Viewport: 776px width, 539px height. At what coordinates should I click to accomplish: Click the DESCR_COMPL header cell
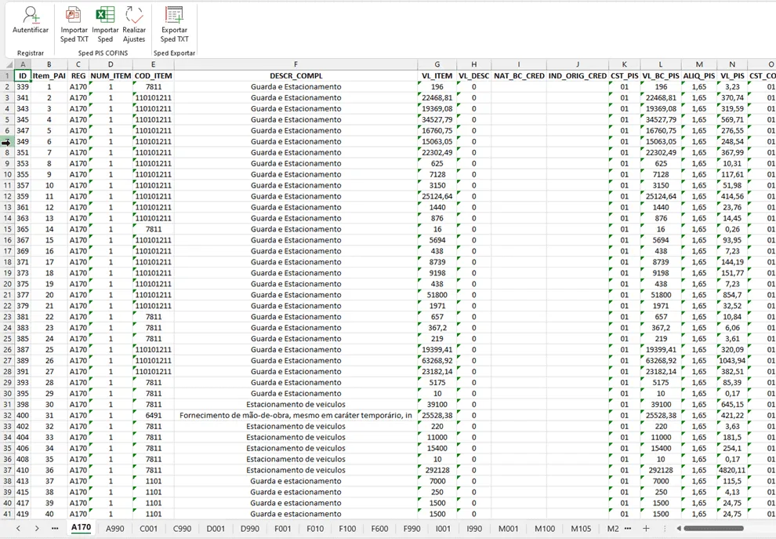296,76
